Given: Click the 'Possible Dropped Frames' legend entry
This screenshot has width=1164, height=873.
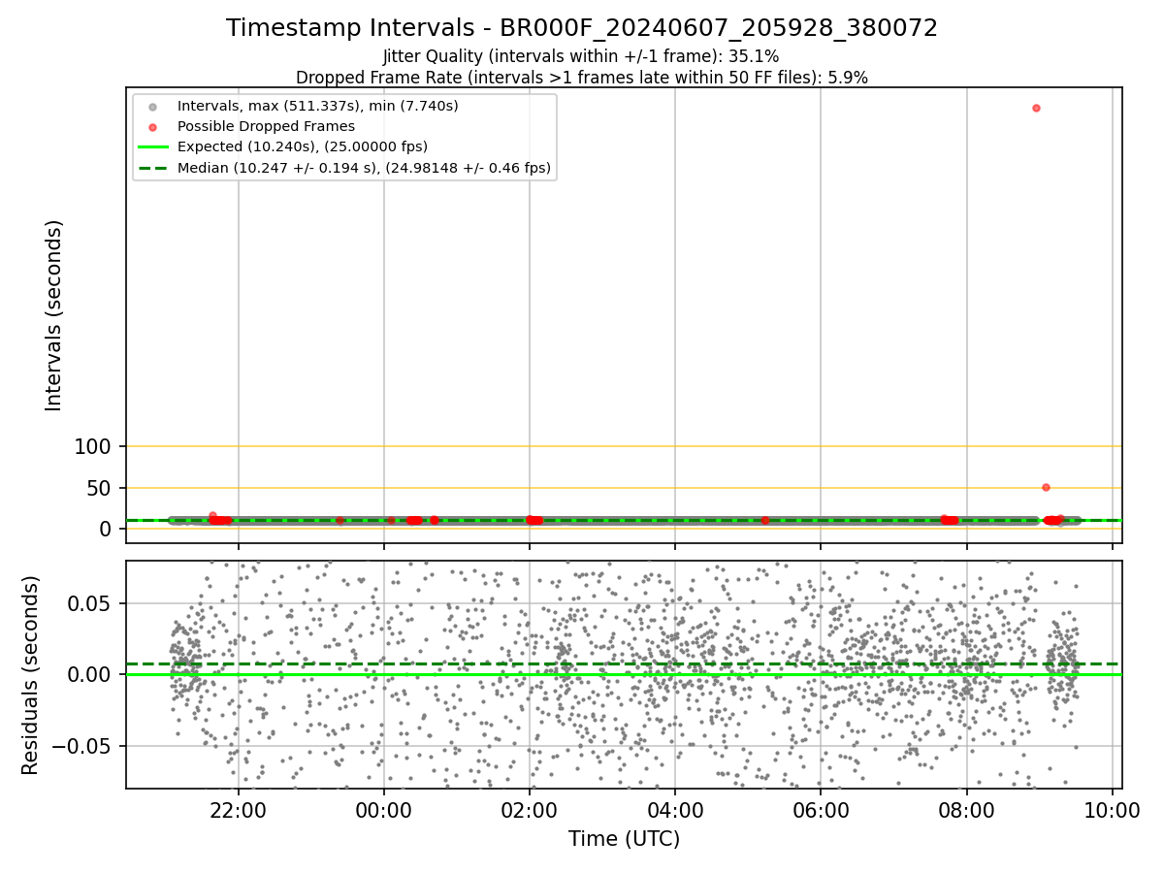Looking at the screenshot, I should point(266,126).
